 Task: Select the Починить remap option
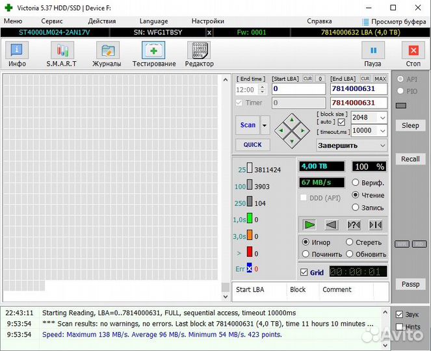[306, 254]
